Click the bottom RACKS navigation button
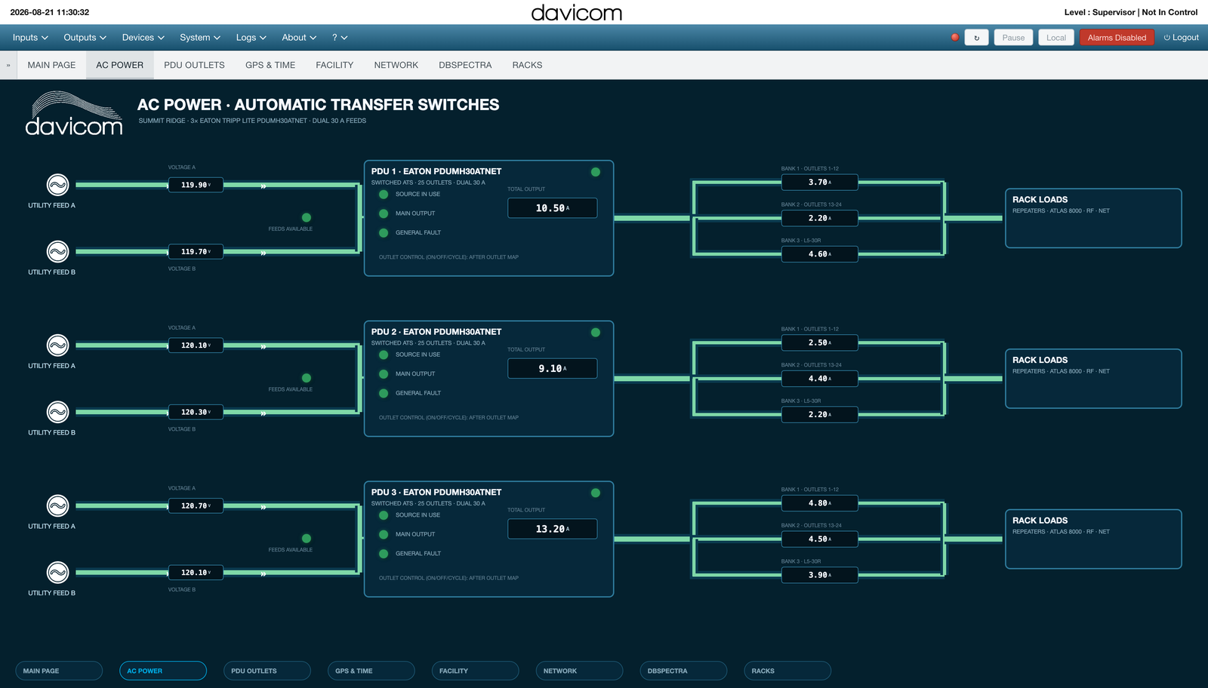 (x=787, y=671)
